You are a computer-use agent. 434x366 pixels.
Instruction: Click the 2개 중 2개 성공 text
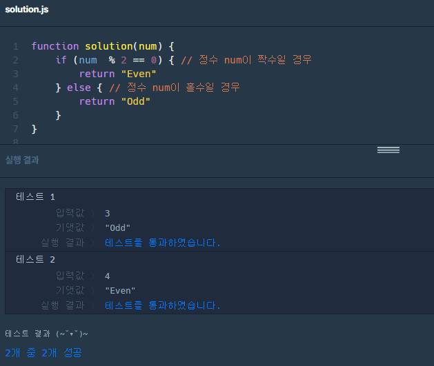[x=43, y=353]
